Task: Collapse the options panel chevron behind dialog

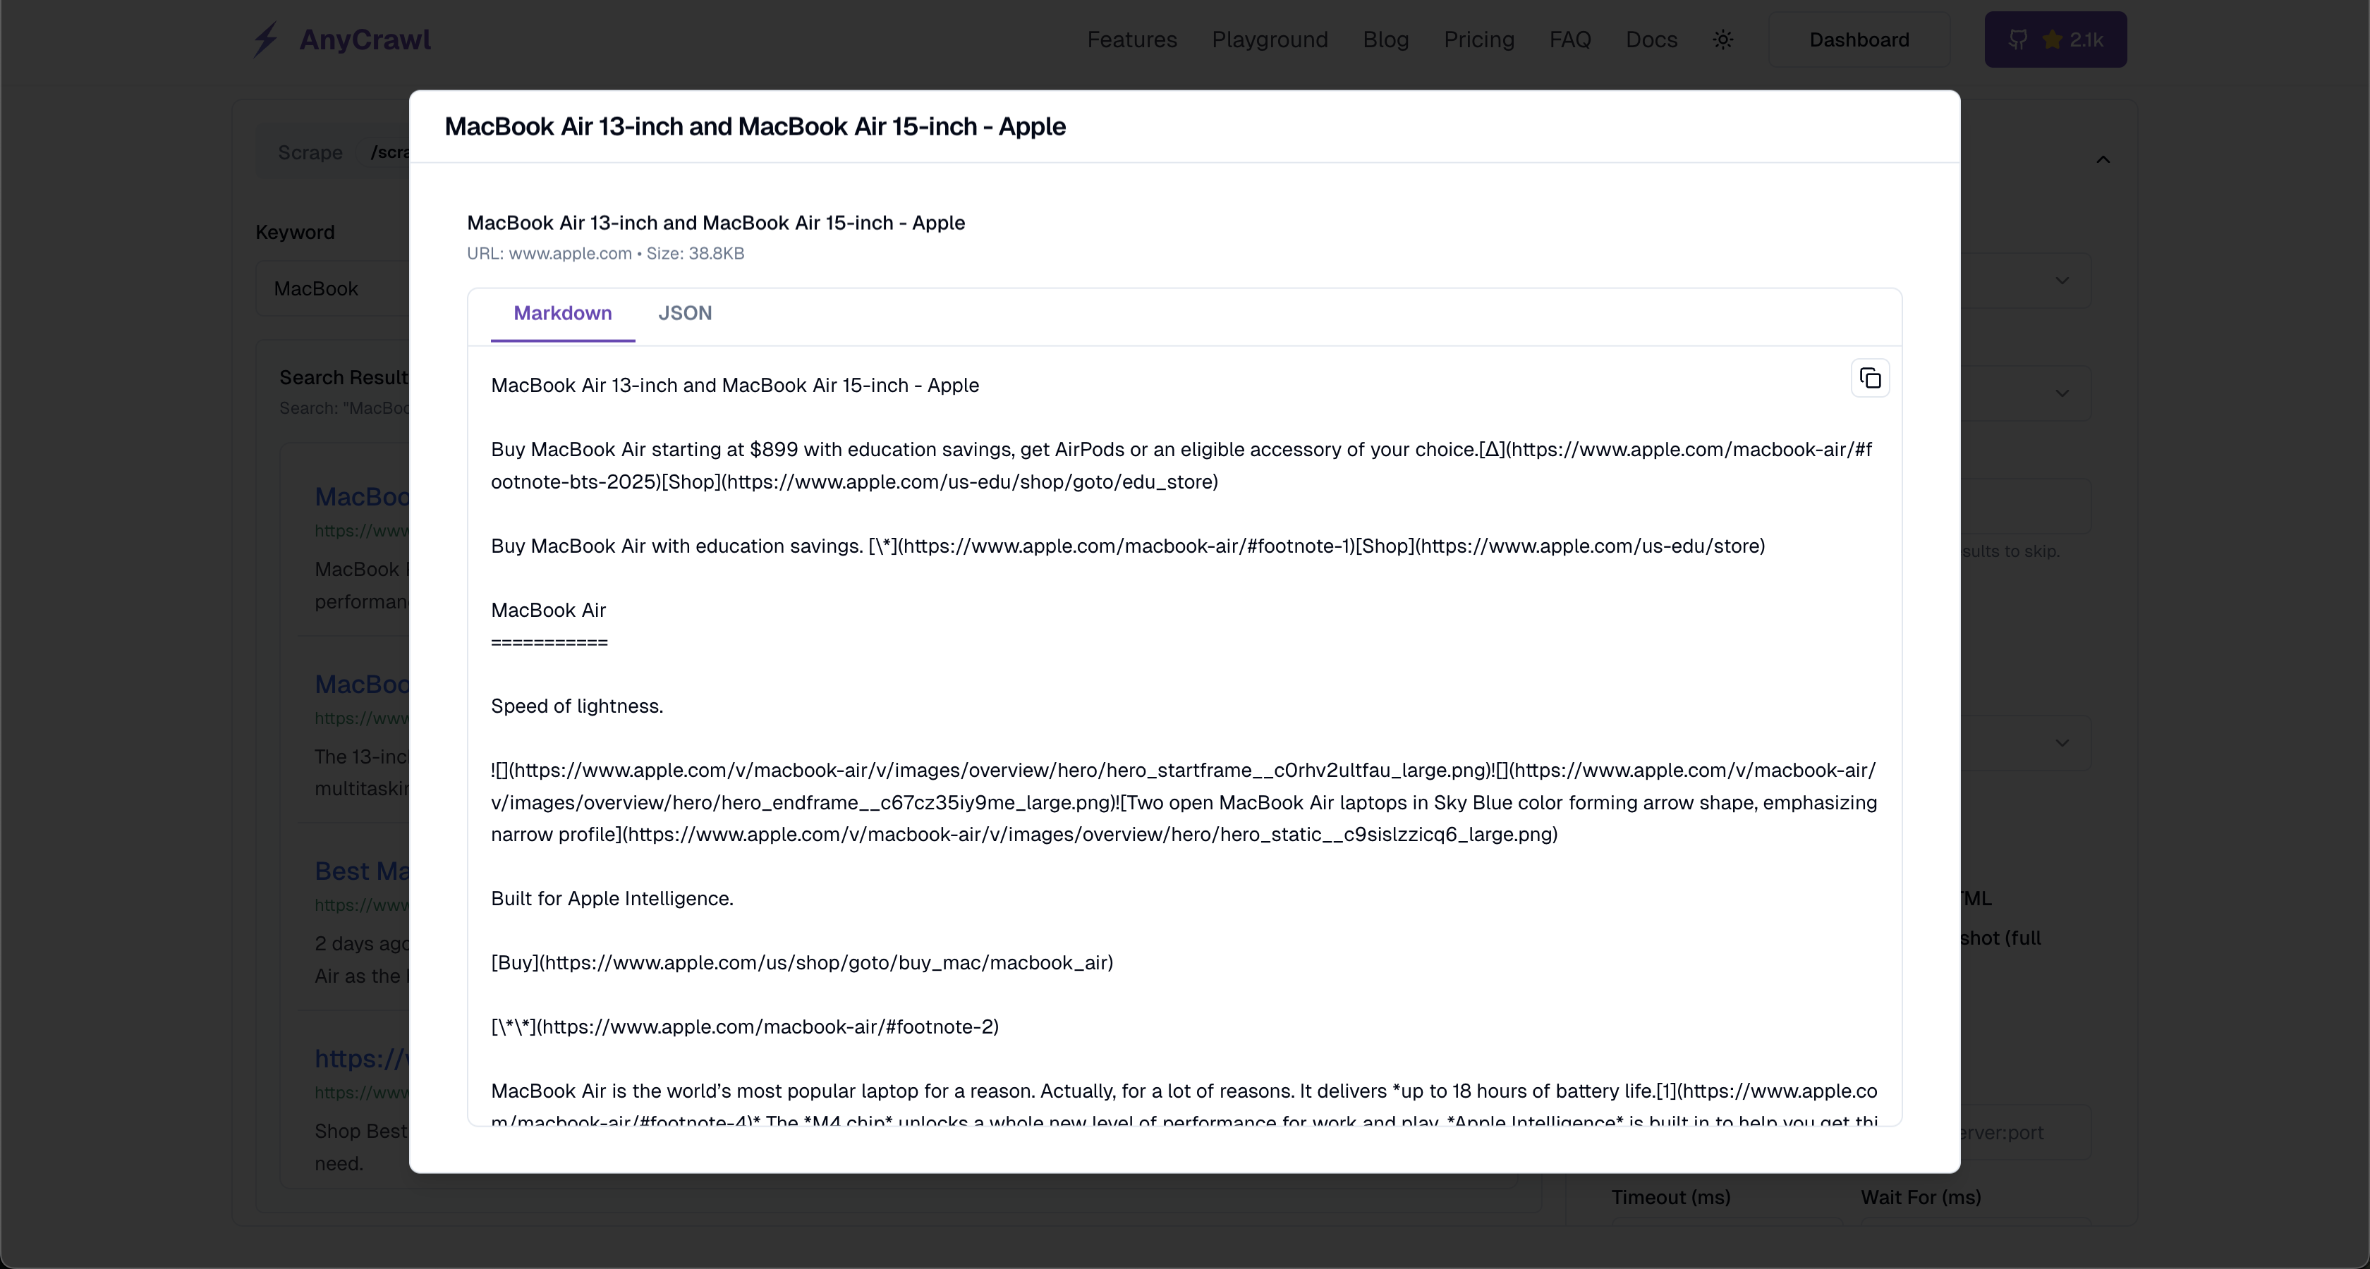Action: pos(2102,160)
